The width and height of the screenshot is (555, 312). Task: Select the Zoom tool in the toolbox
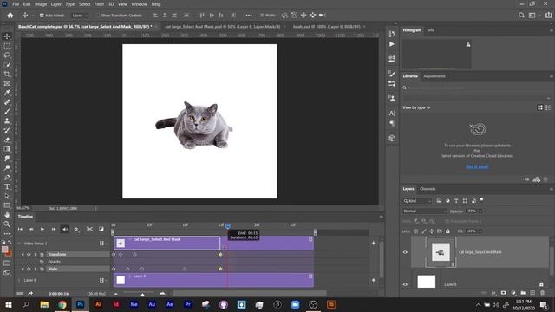click(7, 224)
